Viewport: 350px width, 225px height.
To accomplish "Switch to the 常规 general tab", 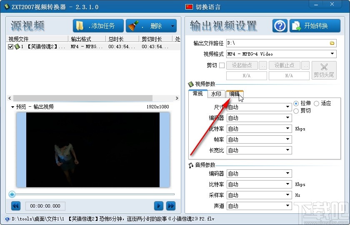I will pos(198,93).
